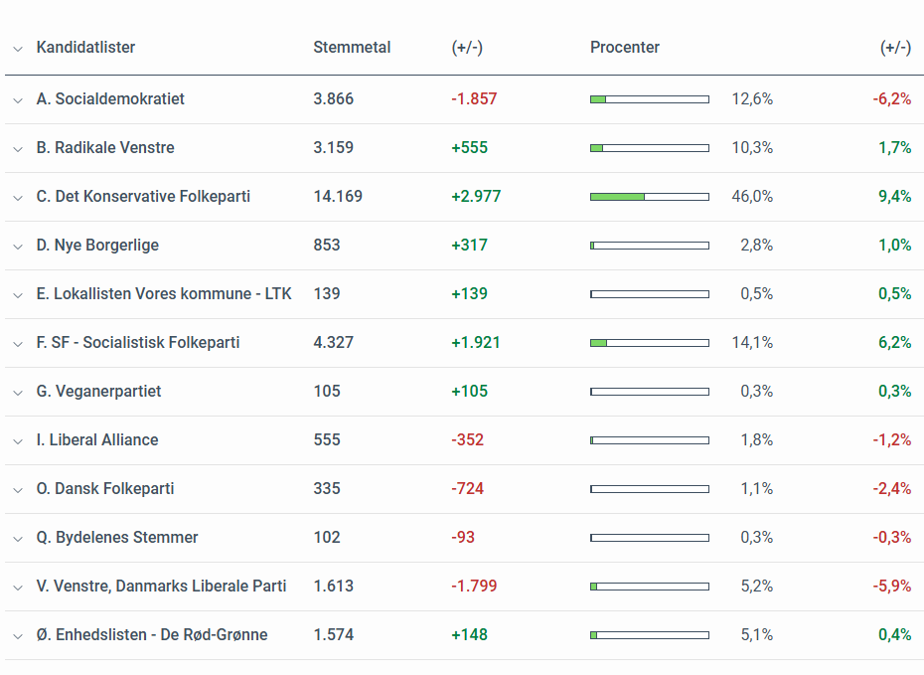This screenshot has height=675, width=924.
Task: Expand the Nye Borgerlige row chevron
Action: pos(18,246)
